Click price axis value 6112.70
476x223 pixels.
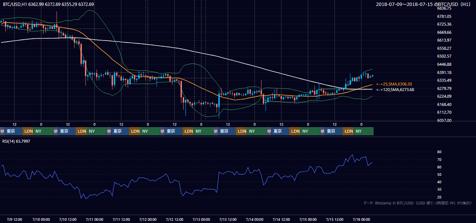[x=444, y=112]
